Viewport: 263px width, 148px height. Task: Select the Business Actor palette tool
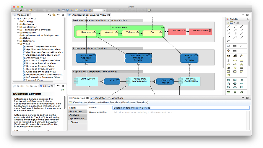[228, 61]
